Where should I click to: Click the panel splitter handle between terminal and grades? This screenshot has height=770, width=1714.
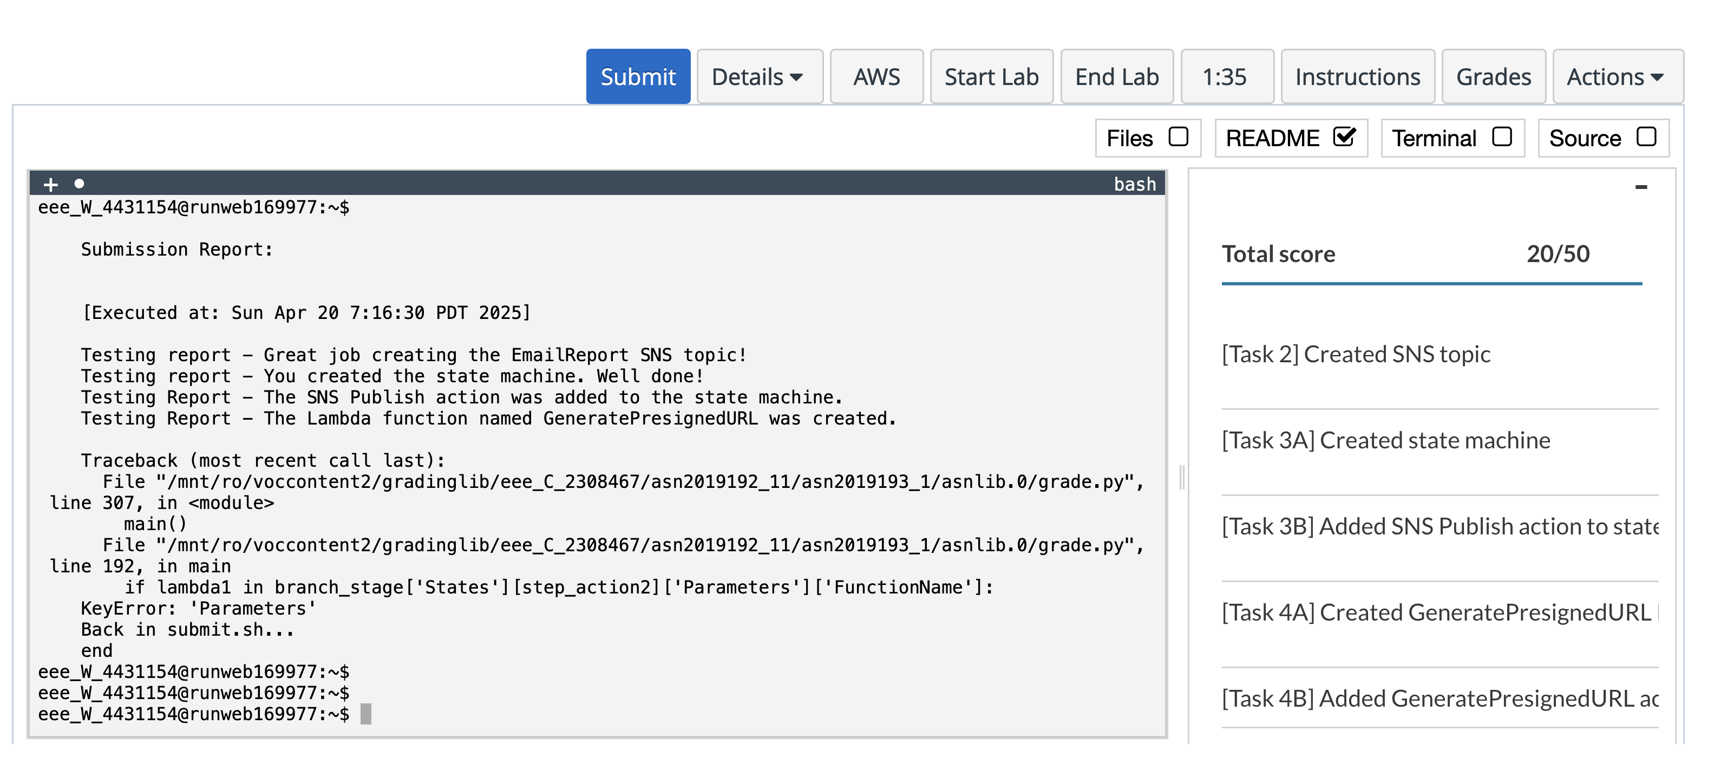[1182, 477]
